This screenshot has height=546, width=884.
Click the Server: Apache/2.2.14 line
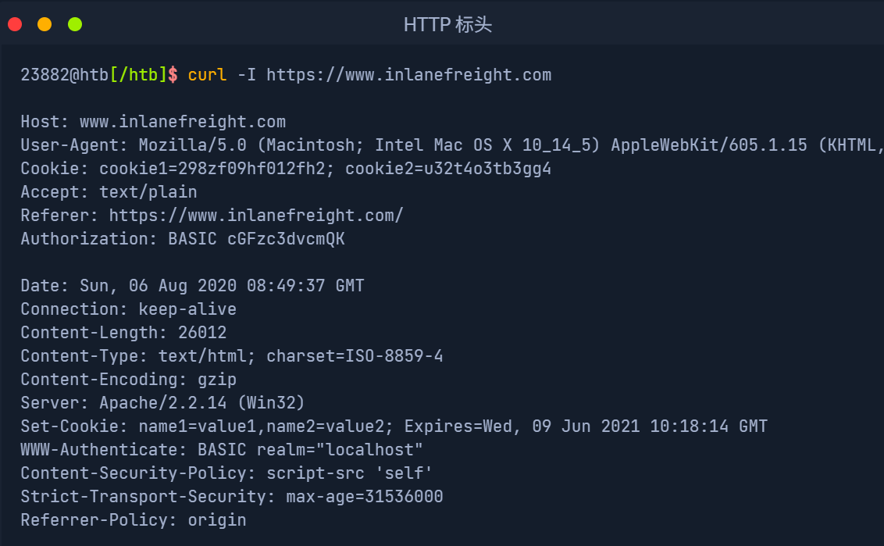162,403
